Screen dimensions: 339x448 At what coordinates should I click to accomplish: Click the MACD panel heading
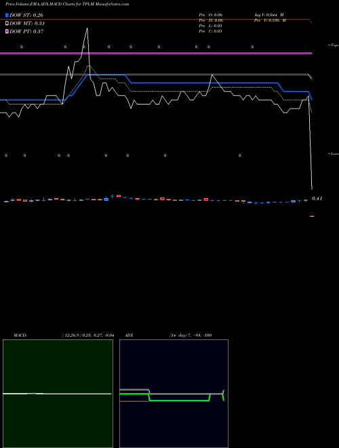tap(20, 335)
